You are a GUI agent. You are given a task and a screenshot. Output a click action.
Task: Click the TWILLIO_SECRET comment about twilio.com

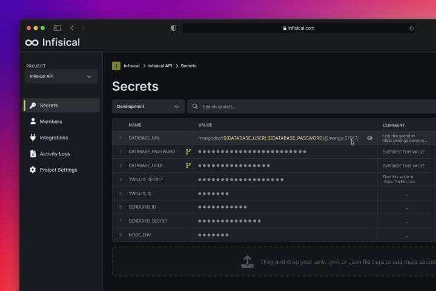pyautogui.click(x=399, y=179)
